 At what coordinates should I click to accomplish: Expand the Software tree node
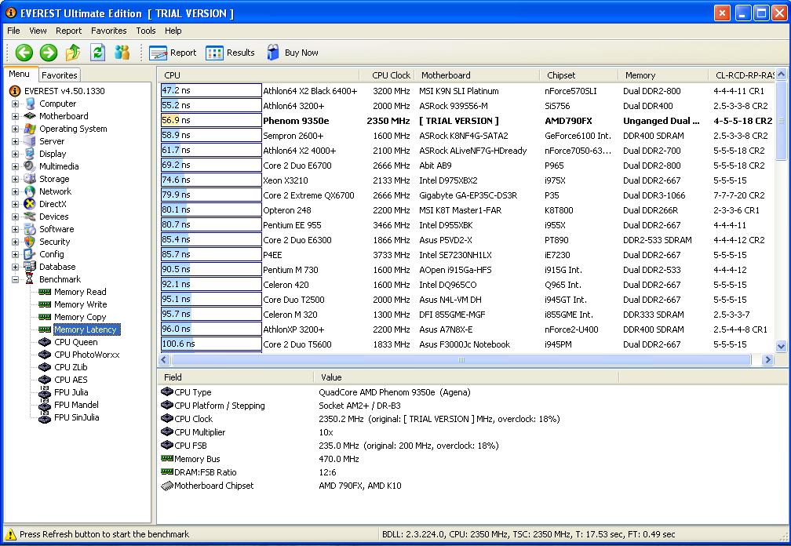click(15, 229)
